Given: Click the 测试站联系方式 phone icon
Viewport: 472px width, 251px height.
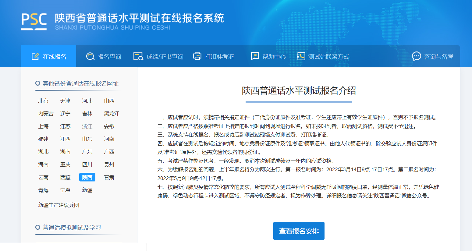Looking at the screenshot, I should point(301,56).
